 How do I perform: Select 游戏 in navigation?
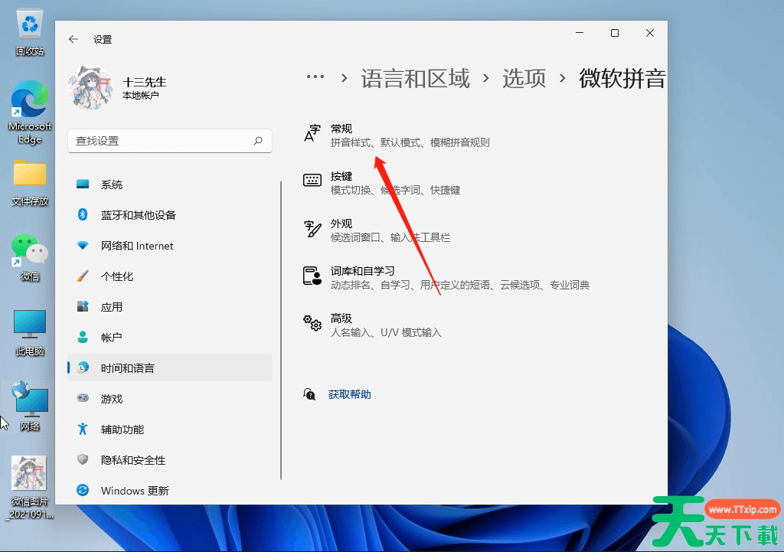point(170,399)
